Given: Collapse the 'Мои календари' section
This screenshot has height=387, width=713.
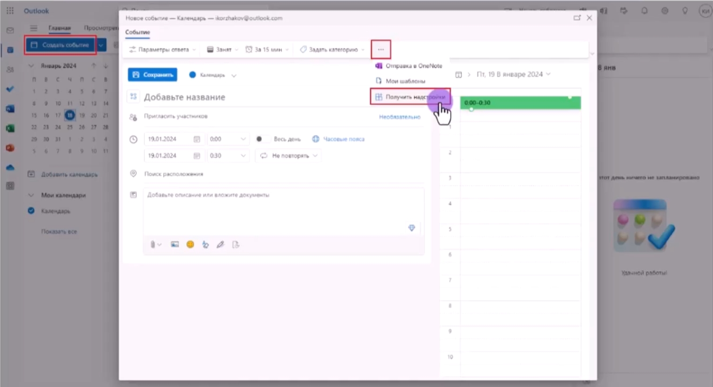Looking at the screenshot, I should point(31,195).
